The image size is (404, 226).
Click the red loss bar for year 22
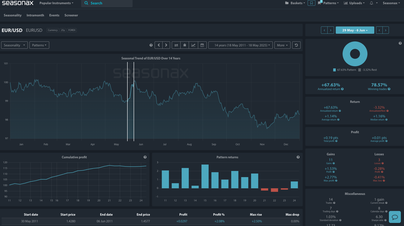pyautogui.click(x=274, y=190)
